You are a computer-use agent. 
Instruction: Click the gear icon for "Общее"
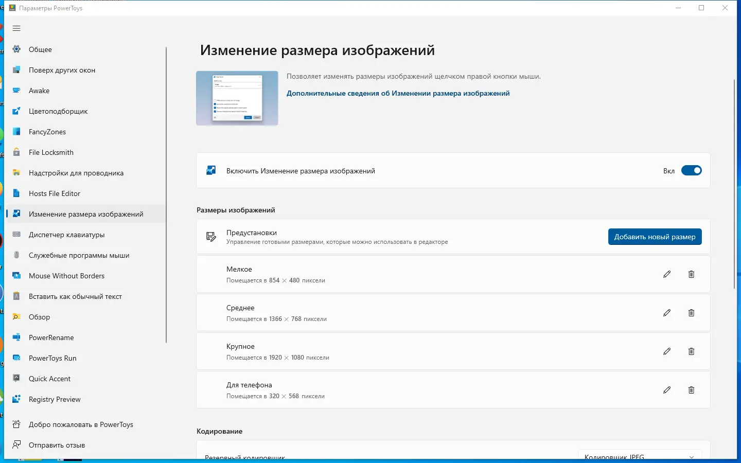click(x=16, y=49)
